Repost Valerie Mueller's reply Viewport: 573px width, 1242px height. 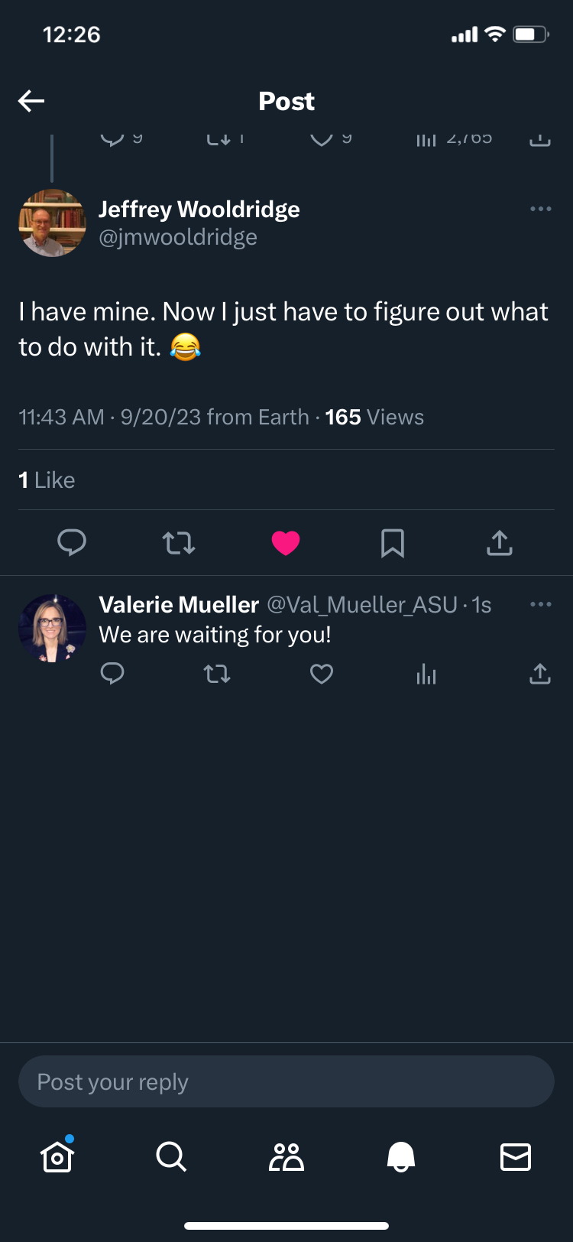(217, 674)
